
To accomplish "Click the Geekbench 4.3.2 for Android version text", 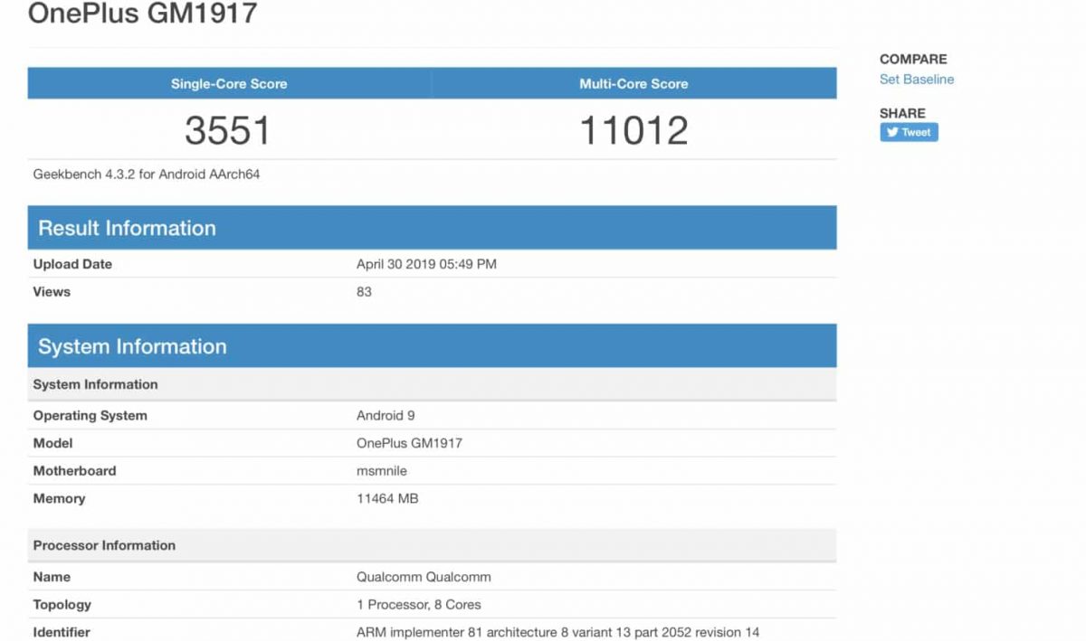I will 147,174.
